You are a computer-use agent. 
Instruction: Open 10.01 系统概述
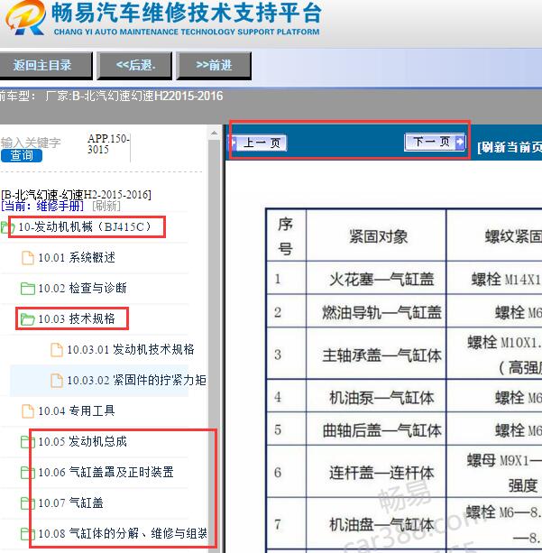coord(77,257)
